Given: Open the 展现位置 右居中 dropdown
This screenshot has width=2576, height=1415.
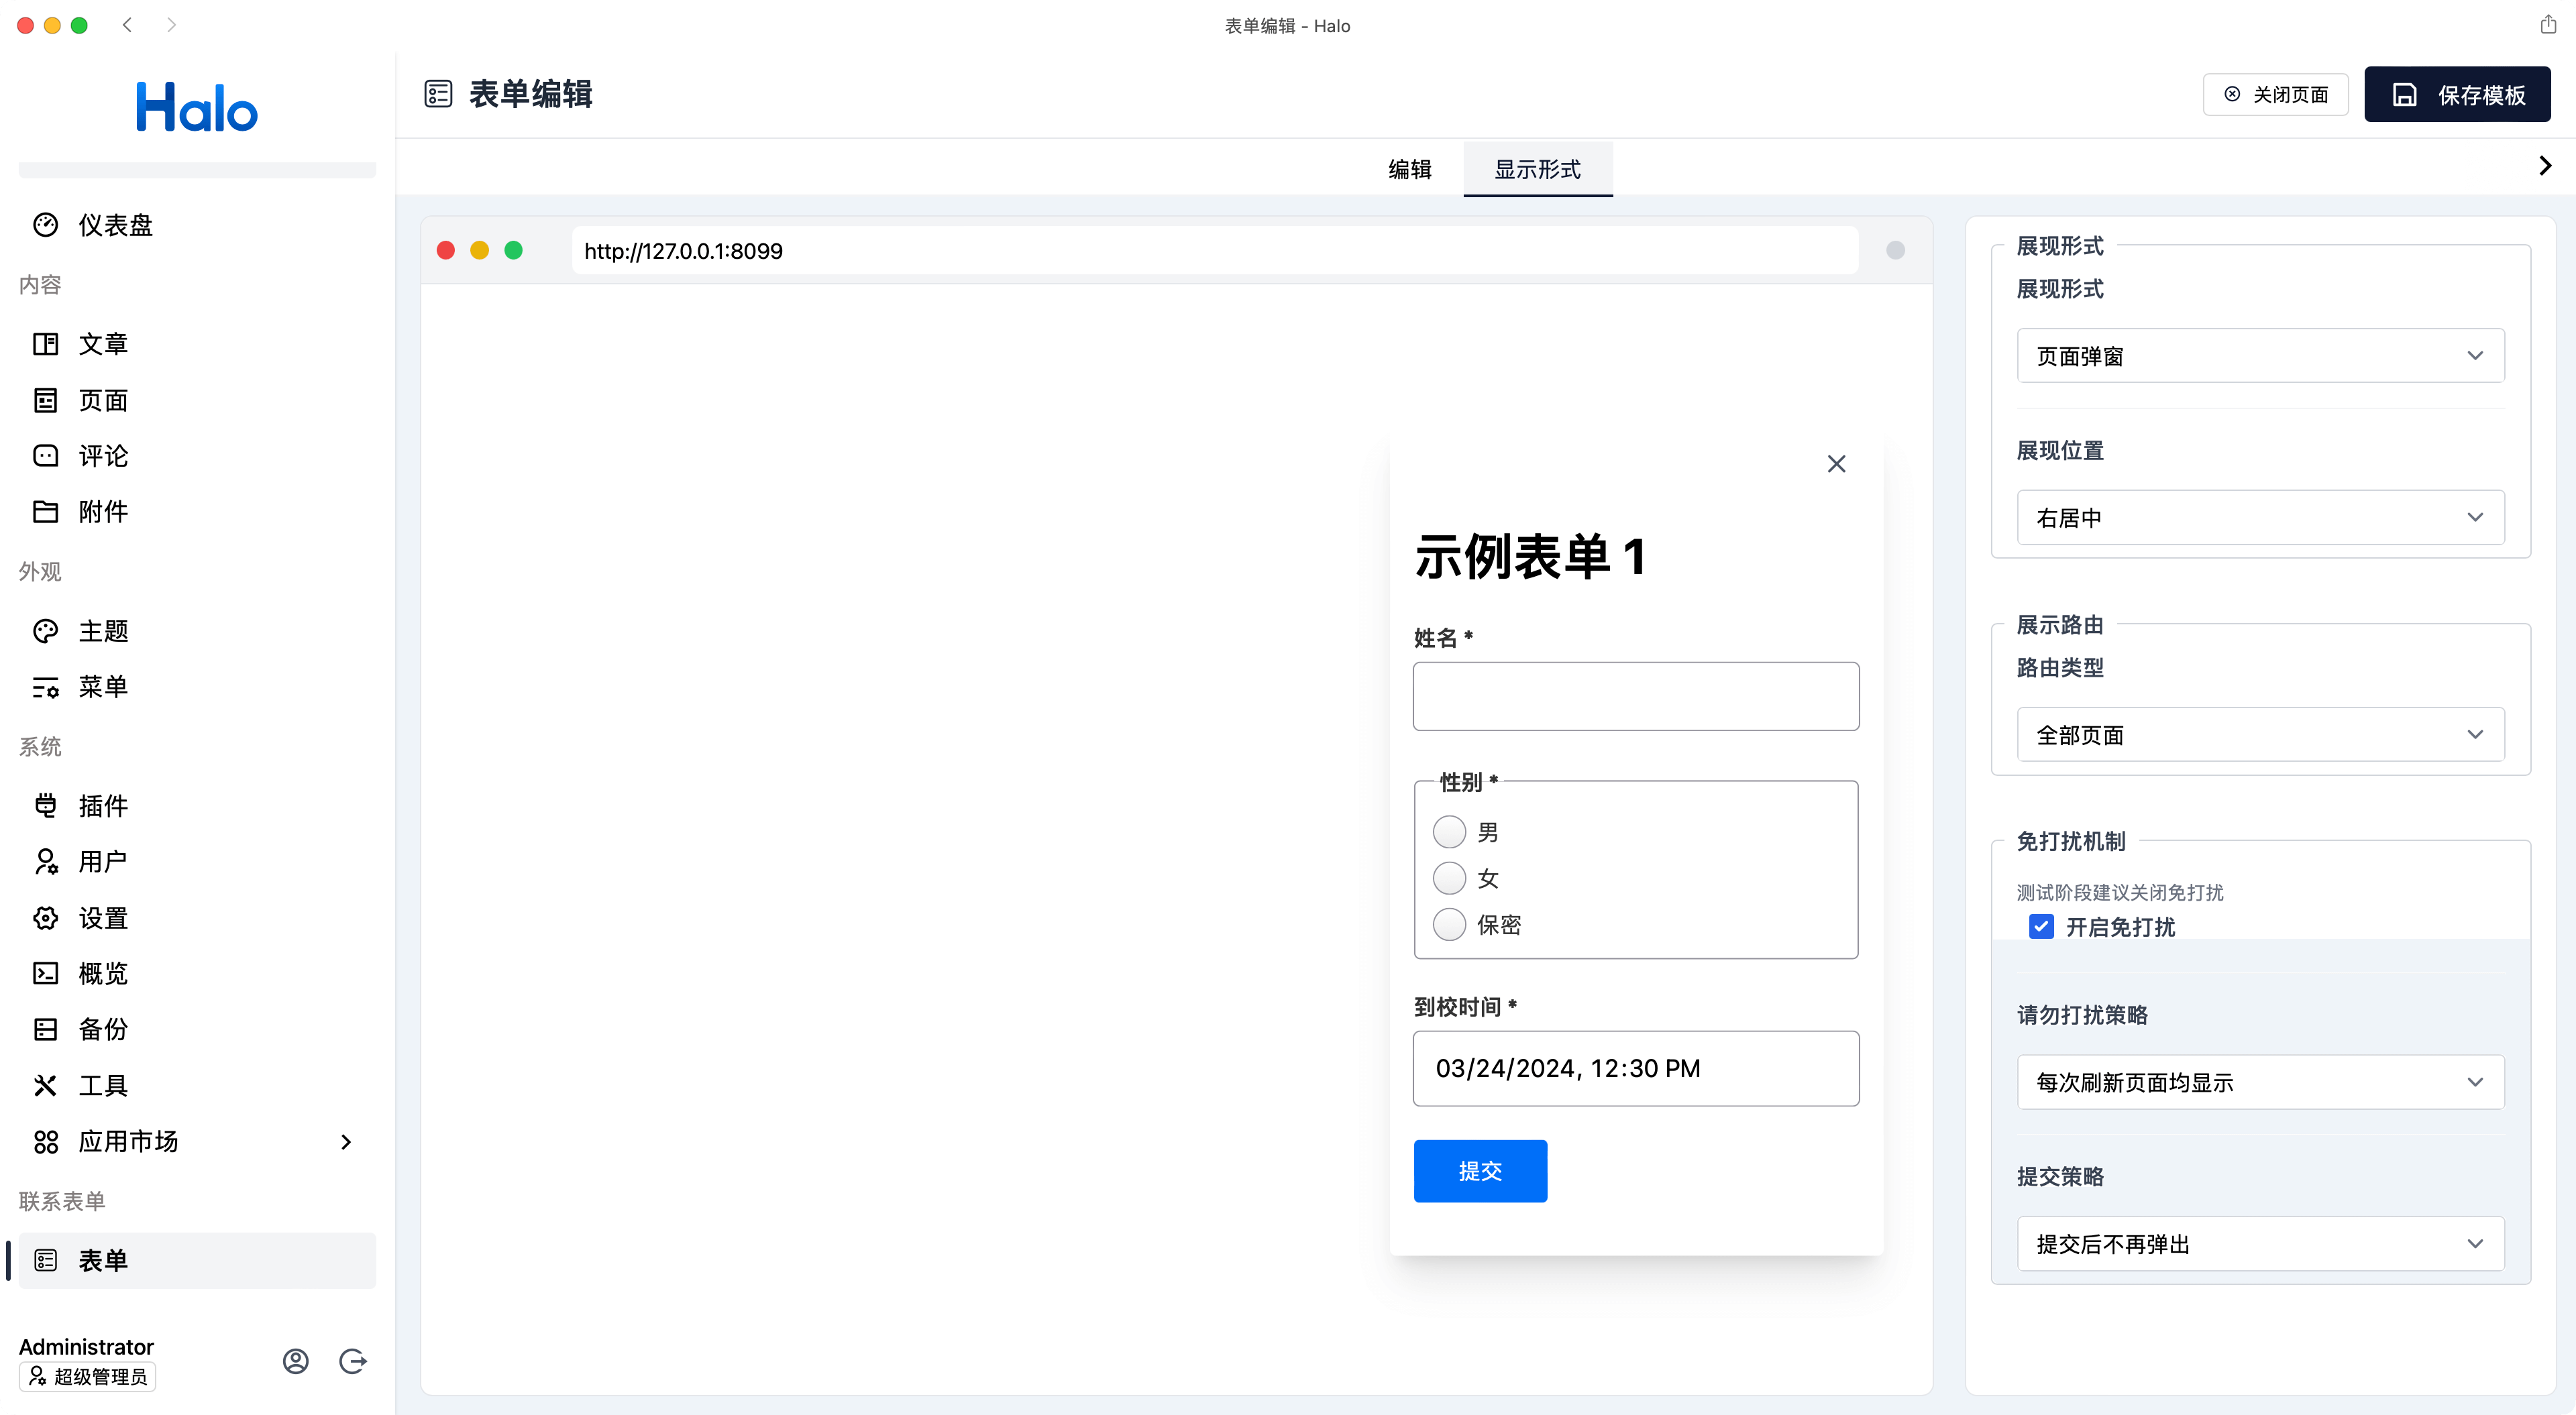Looking at the screenshot, I should click(x=2260, y=517).
